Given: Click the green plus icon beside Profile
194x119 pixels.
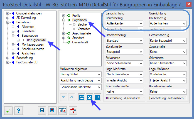Looking at the screenshot, I should pos(69,16).
